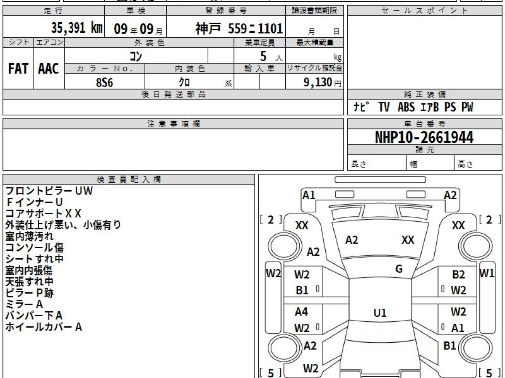The image size is (505, 378).
Task: Click the セールスポイント header
Action: [x=425, y=11]
